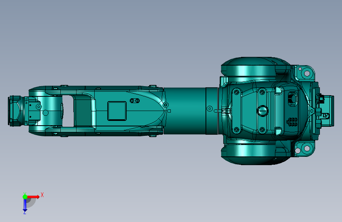
Task: Click the red X axis arrow of the triad
Action: [x=34, y=197]
